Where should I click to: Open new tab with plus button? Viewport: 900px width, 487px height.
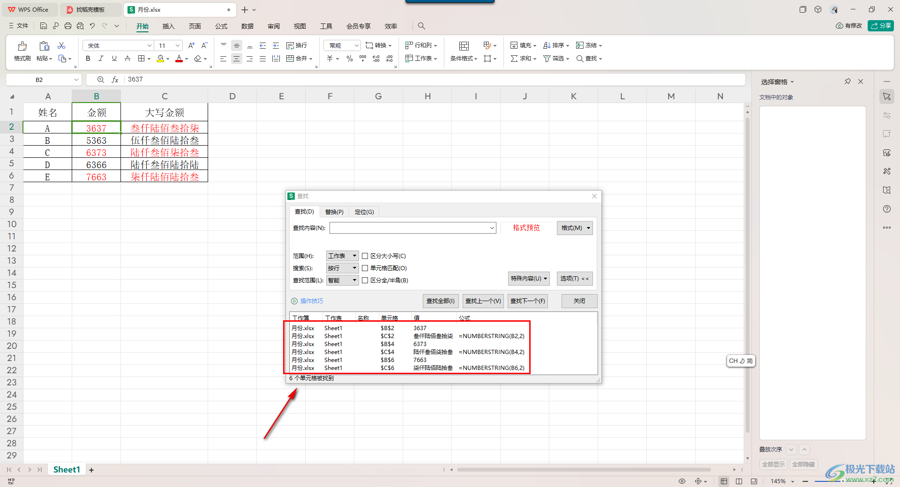pos(245,9)
